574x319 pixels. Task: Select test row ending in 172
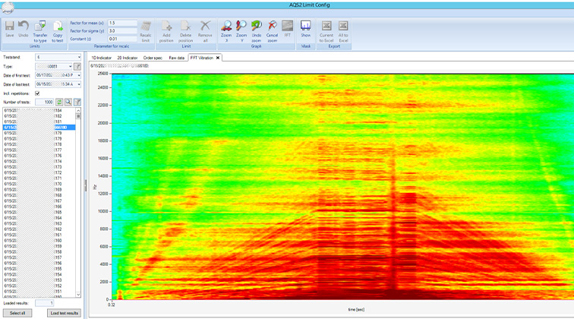pyautogui.click(x=39, y=172)
